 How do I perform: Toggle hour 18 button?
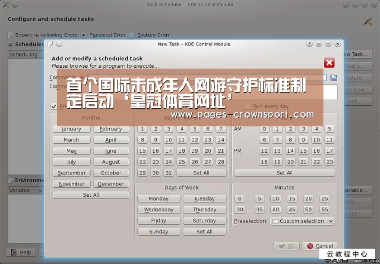(264, 162)
